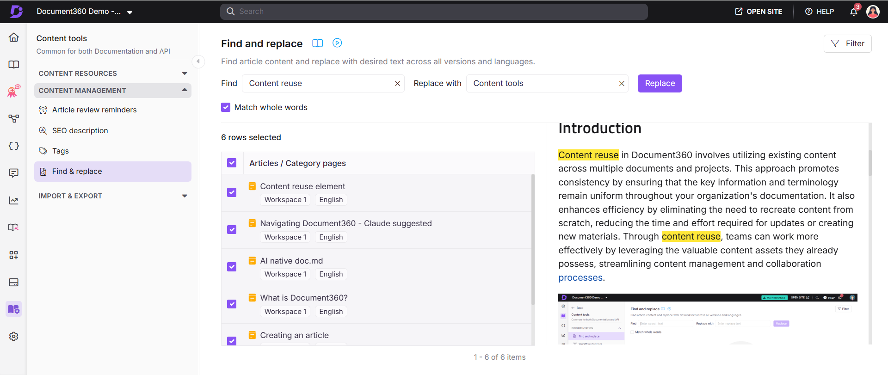Collapse the CONTENT MANAGEMENT section
888x375 pixels.
tap(113, 91)
